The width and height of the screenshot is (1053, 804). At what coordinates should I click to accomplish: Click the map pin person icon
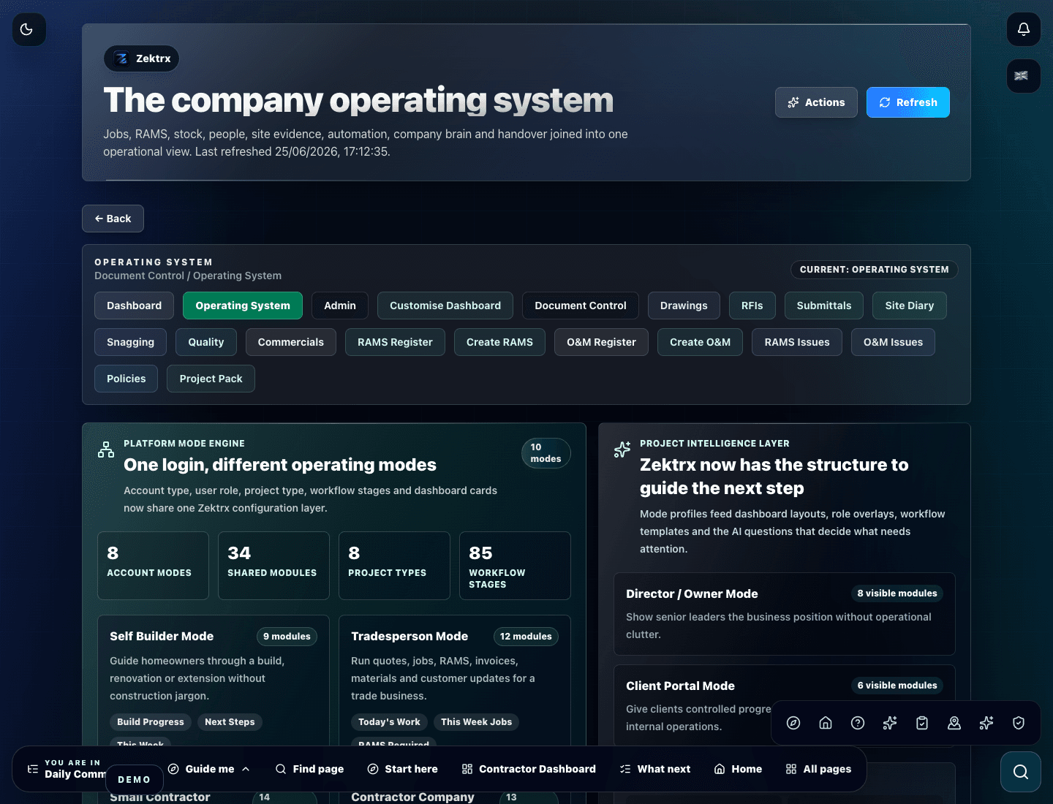954,723
